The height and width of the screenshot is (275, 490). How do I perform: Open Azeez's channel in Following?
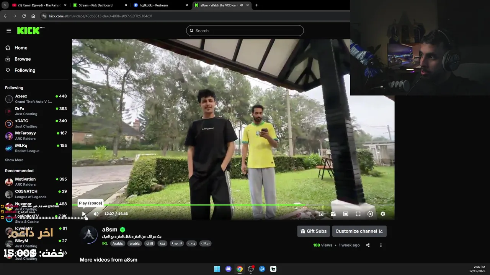pos(36,99)
